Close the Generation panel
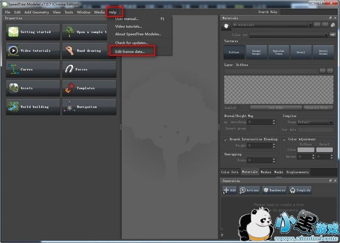 pyautogui.click(x=335, y=180)
